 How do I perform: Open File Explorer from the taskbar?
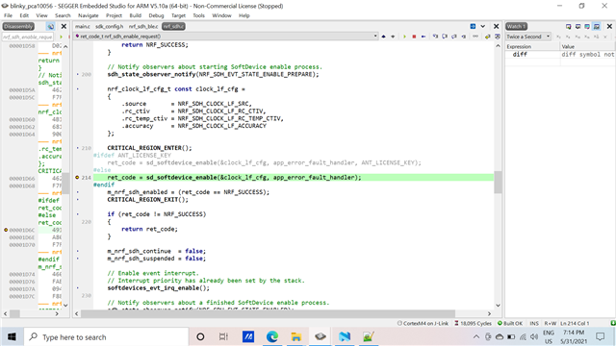point(296,336)
